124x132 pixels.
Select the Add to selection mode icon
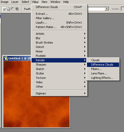[x=8, y=9]
